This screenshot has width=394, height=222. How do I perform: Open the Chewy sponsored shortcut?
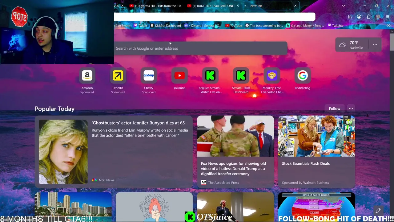[149, 76]
